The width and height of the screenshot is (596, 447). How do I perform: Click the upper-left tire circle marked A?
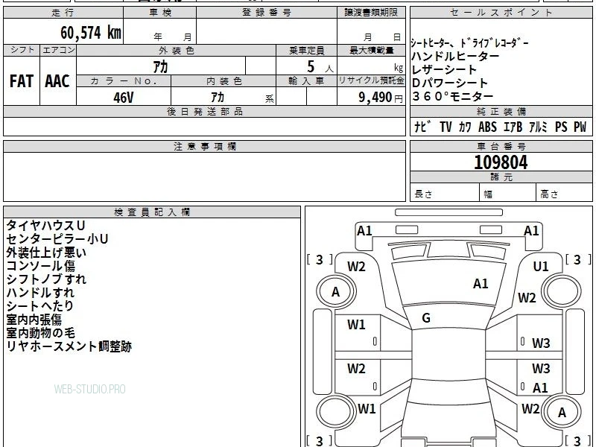(x=336, y=292)
